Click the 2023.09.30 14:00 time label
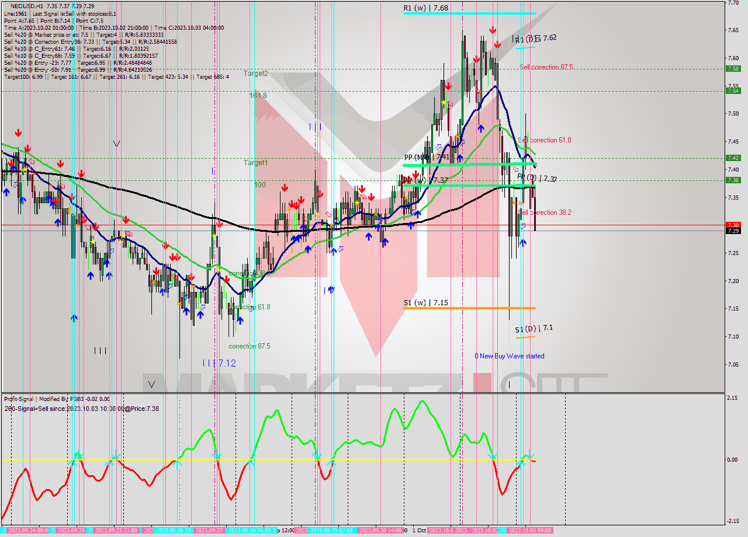 (x=380, y=530)
